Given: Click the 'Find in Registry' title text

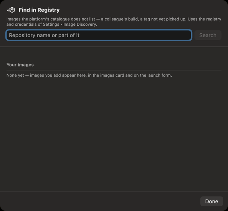Looking at the screenshot, I should click(39, 10).
